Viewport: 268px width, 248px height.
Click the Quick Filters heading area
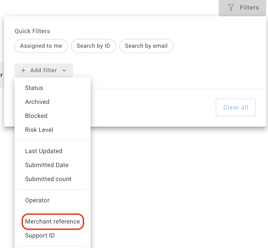(x=32, y=31)
